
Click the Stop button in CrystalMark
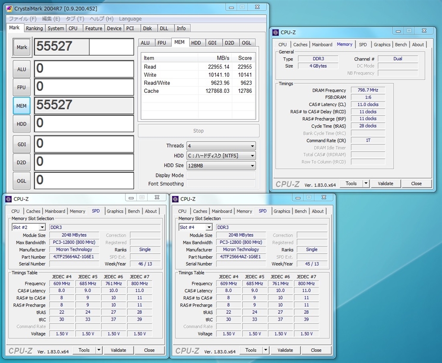[199, 131]
